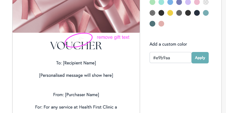Select the From: [Purchaser Name] line
The height and width of the screenshot is (113, 226).
pyautogui.click(x=76, y=95)
